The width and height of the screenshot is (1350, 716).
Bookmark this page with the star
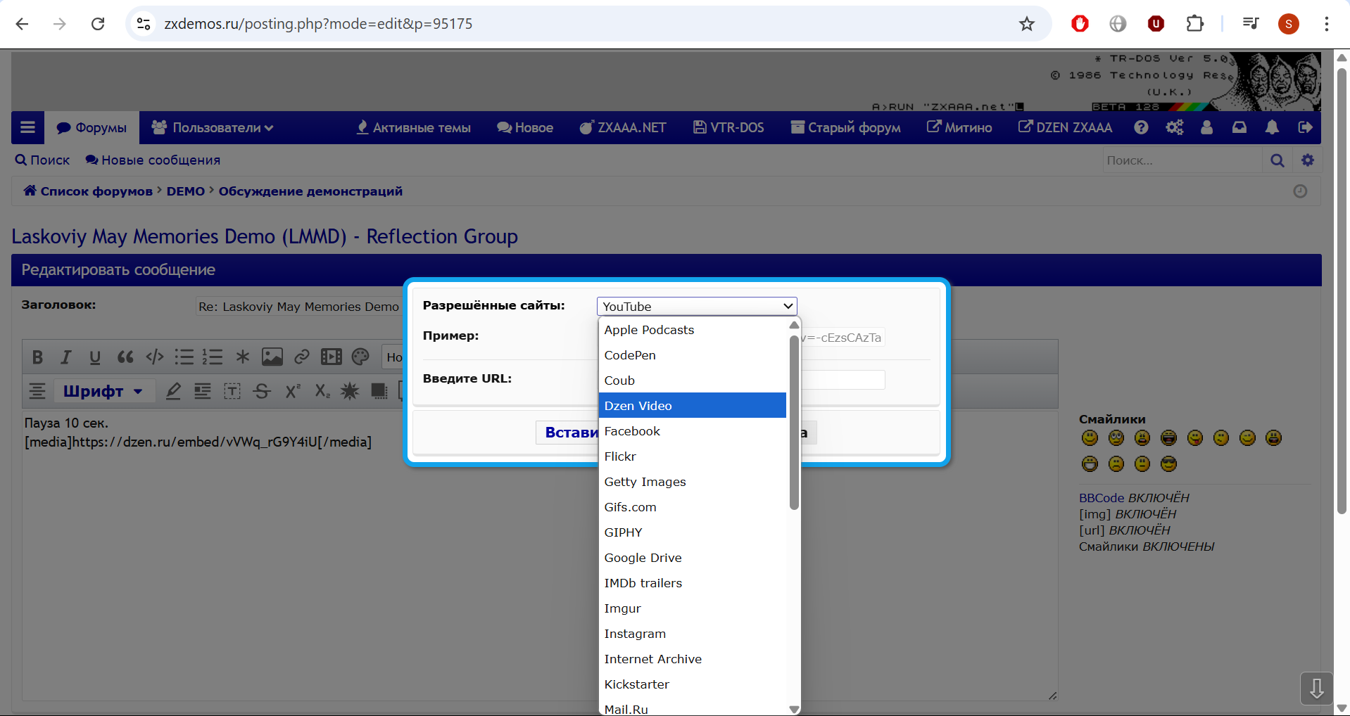tap(1027, 24)
